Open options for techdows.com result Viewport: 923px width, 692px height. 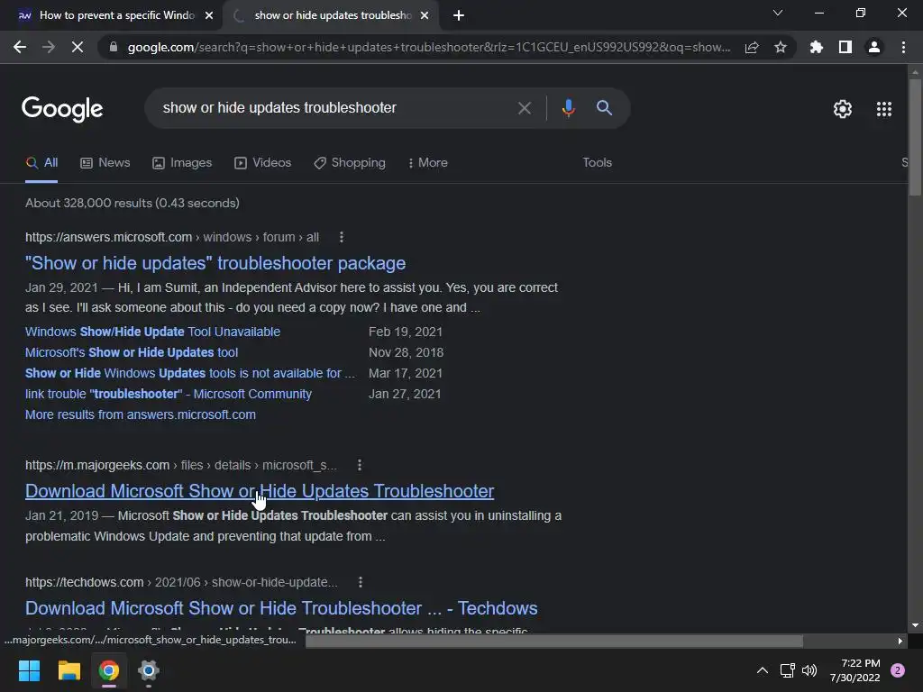361,582
